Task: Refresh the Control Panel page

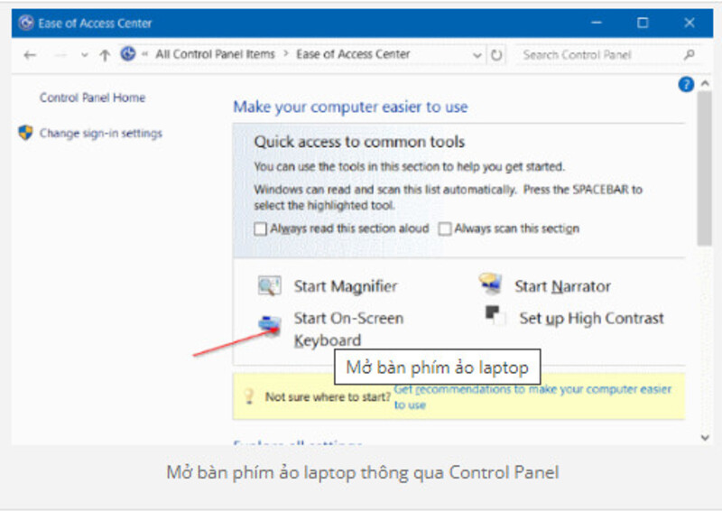Action: click(496, 55)
